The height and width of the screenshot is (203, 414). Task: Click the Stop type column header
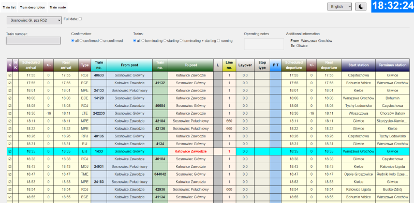262,65
